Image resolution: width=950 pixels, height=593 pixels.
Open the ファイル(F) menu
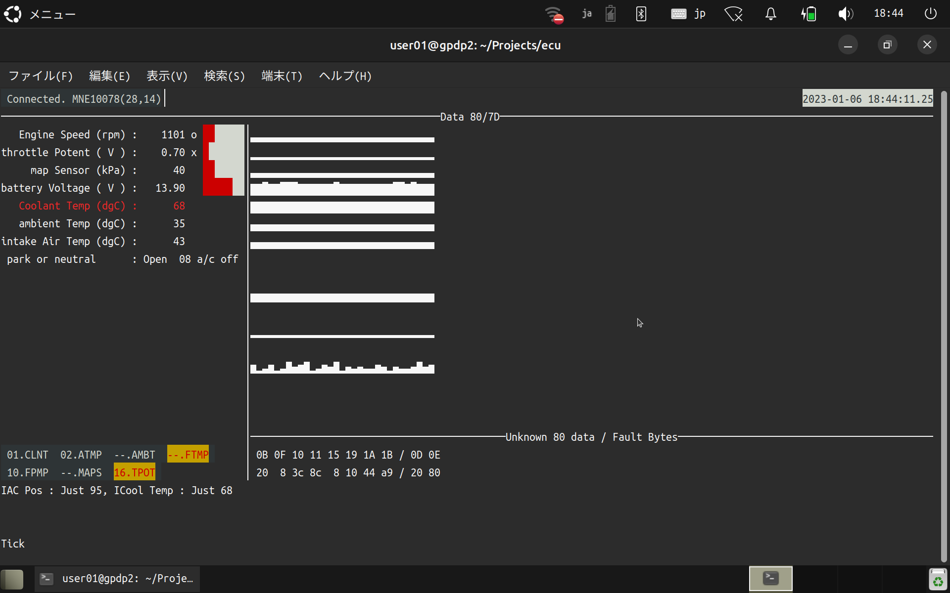tap(41, 76)
